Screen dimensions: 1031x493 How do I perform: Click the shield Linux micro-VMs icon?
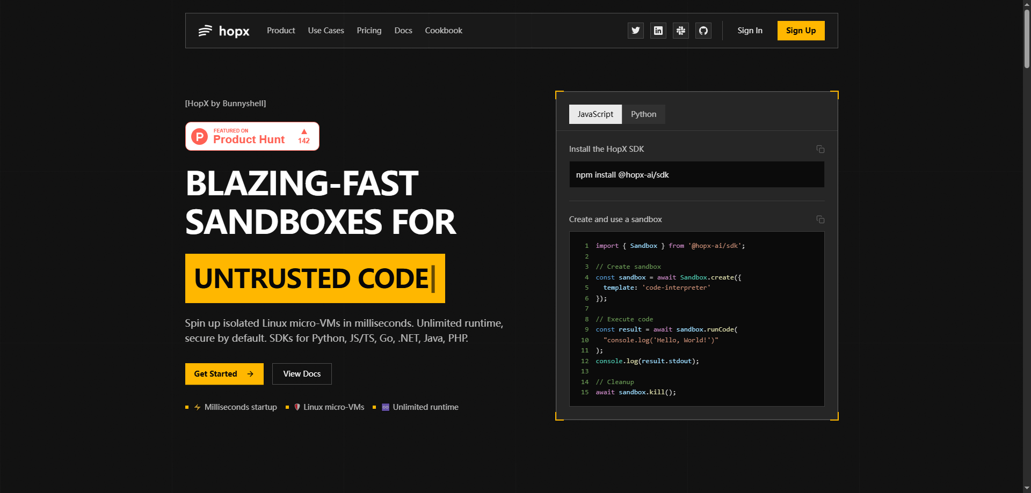coord(297,407)
